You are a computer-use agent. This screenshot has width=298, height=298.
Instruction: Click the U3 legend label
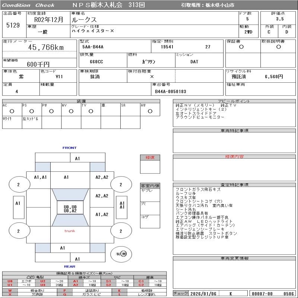[43, 285]
